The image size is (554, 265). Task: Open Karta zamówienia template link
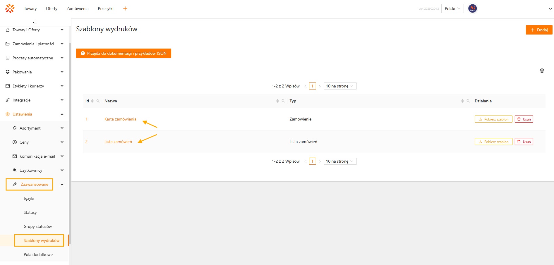(120, 119)
